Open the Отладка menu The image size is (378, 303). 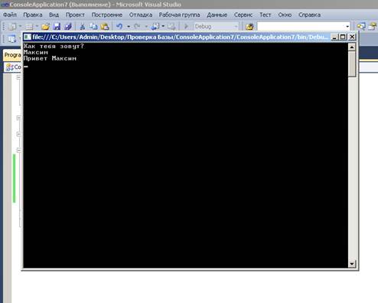(x=141, y=15)
